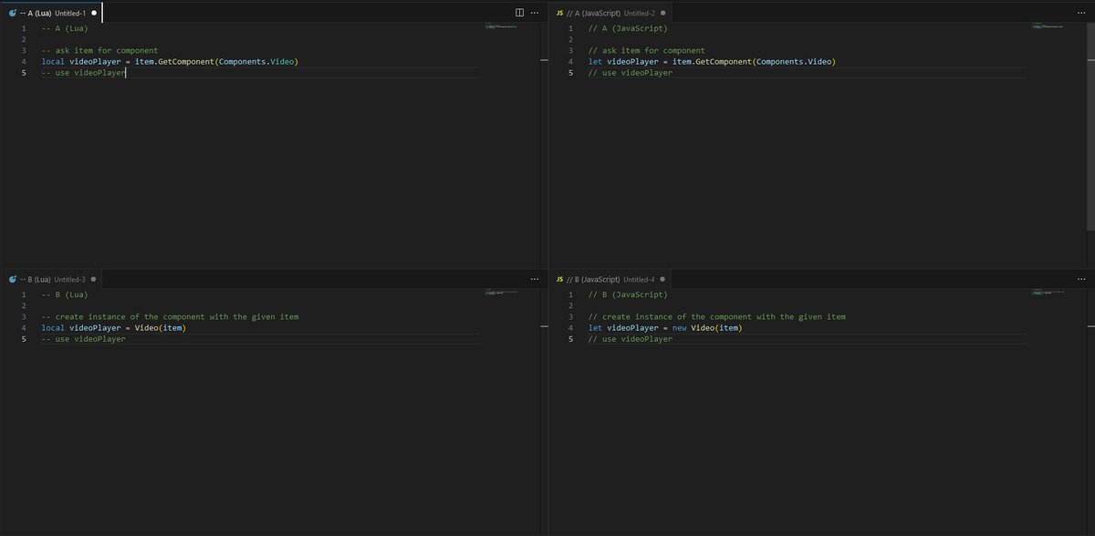
Task: Click unsaved dot on Untitled-3 tab
Action: pos(94,279)
